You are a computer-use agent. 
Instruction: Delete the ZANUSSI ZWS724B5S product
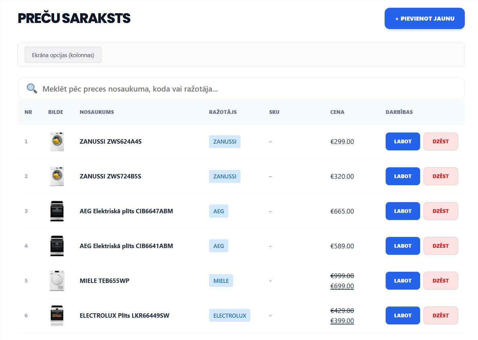point(440,176)
